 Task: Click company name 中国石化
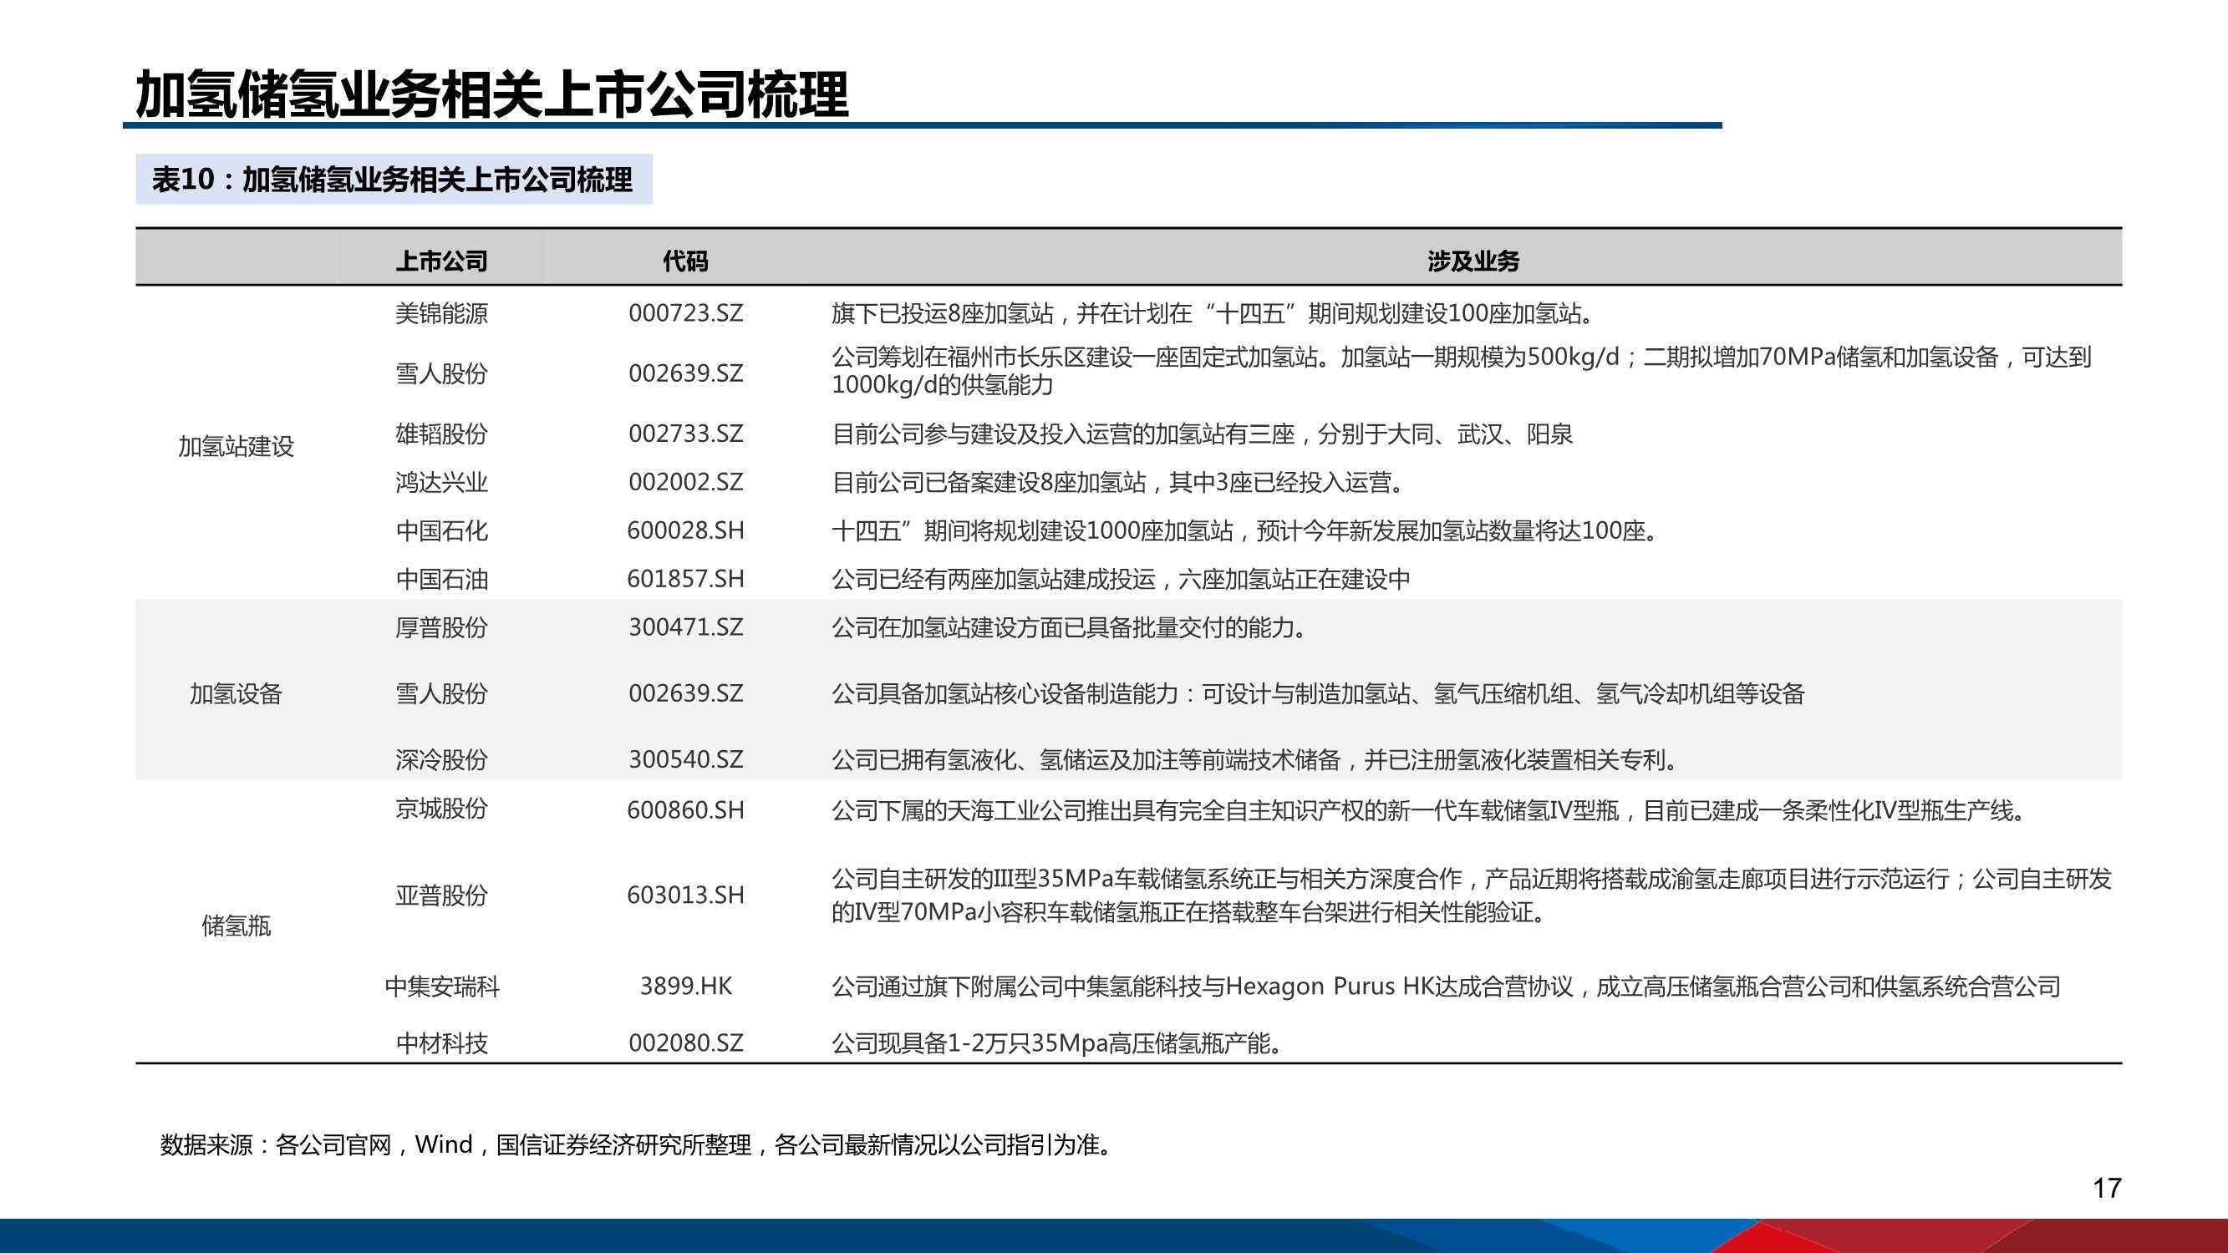coord(441,530)
